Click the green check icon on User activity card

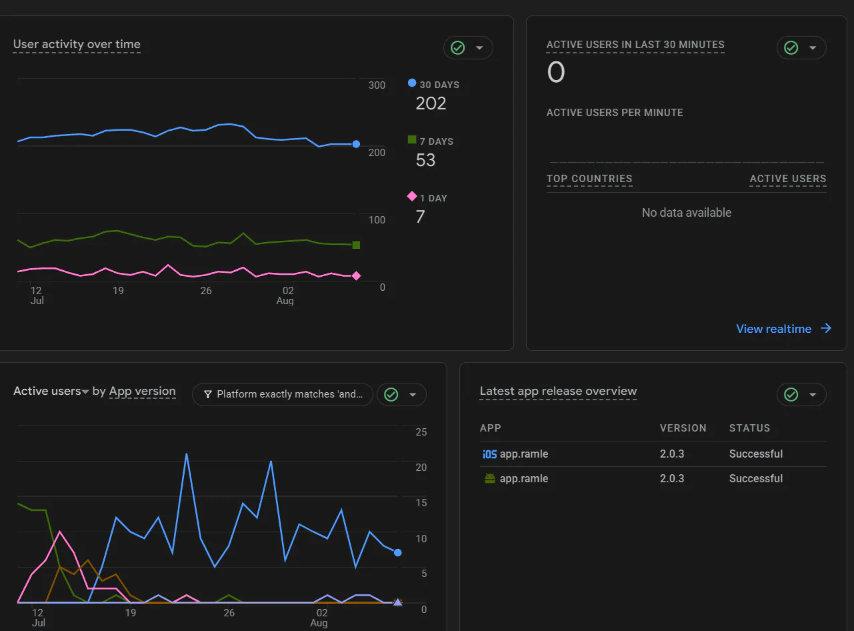pyautogui.click(x=457, y=48)
